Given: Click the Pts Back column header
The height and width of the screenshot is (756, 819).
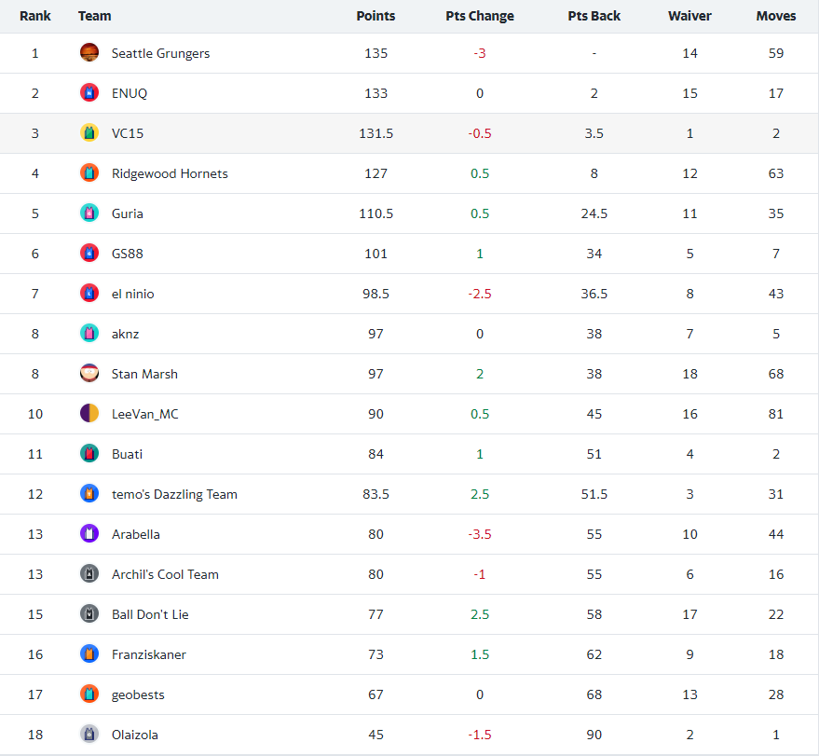Looking at the screenshot, I should coord(594,16).
